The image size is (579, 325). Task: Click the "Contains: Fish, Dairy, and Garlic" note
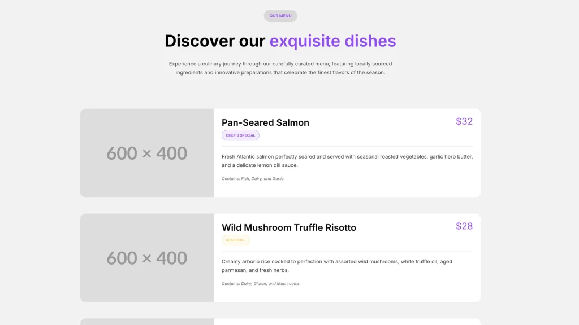click(253, 179)
